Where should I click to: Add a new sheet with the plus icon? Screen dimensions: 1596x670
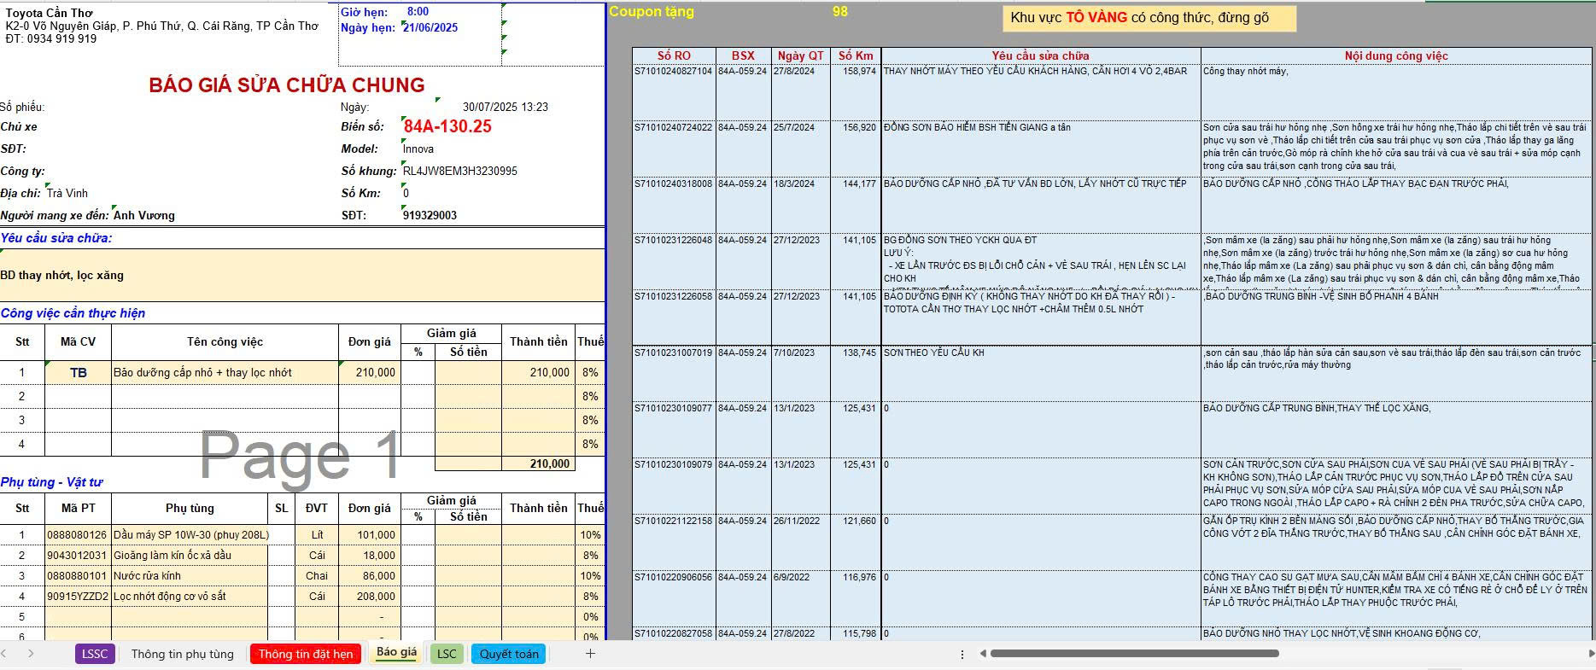pyautogui.click(x=590, y=654)
